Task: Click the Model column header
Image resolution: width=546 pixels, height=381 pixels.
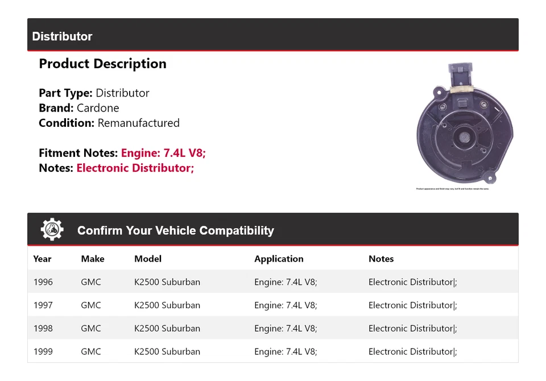Action: click(148, 259)
